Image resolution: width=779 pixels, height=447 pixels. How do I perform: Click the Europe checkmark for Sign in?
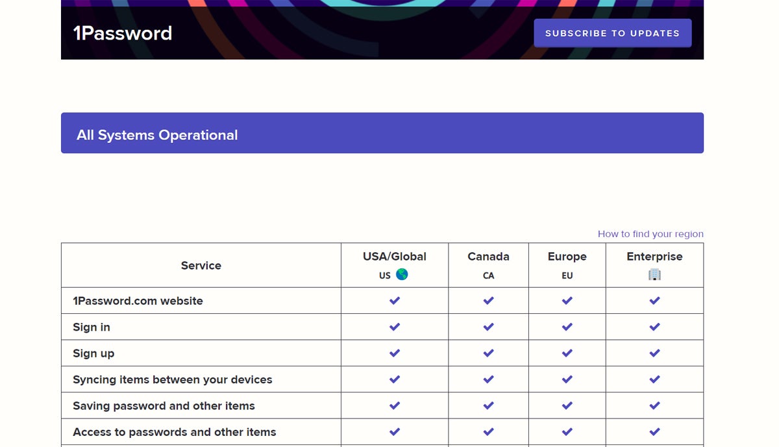(x=567, y=327)
